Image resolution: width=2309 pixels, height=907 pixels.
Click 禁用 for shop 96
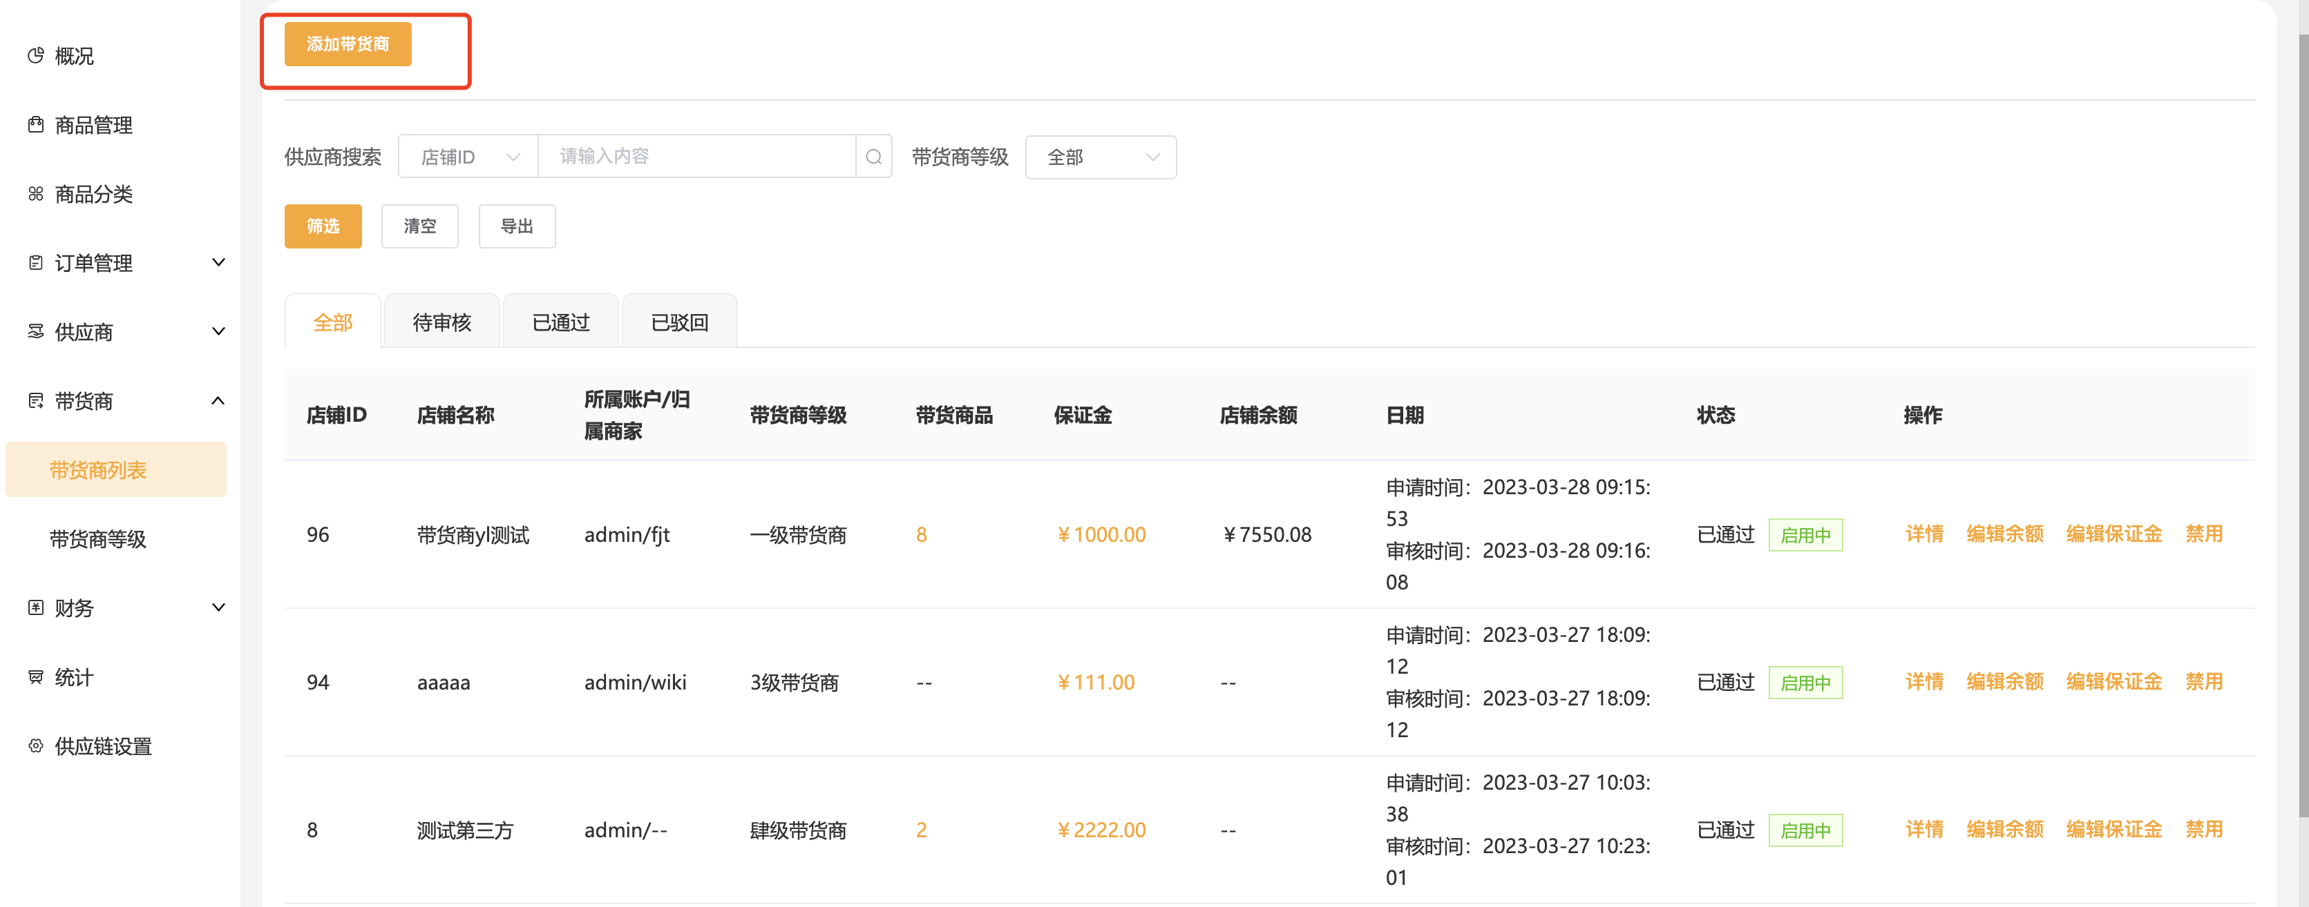coord(2203,534)
